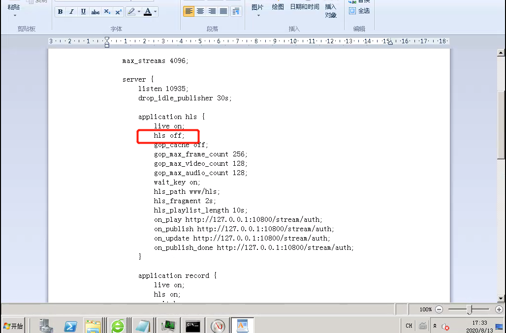The image size is (506, 333).
Task: Click the show desktop monitor icon
Action: click(499, 327)
